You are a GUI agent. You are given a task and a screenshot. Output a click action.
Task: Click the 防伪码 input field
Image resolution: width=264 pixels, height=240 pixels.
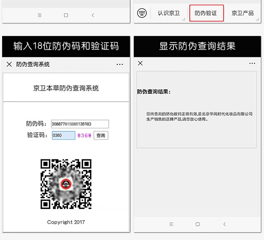click(80, 124)
